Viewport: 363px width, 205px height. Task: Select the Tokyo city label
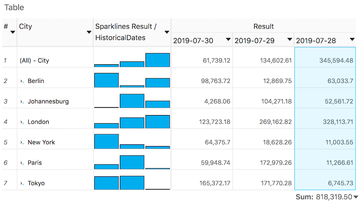(36, 183)
